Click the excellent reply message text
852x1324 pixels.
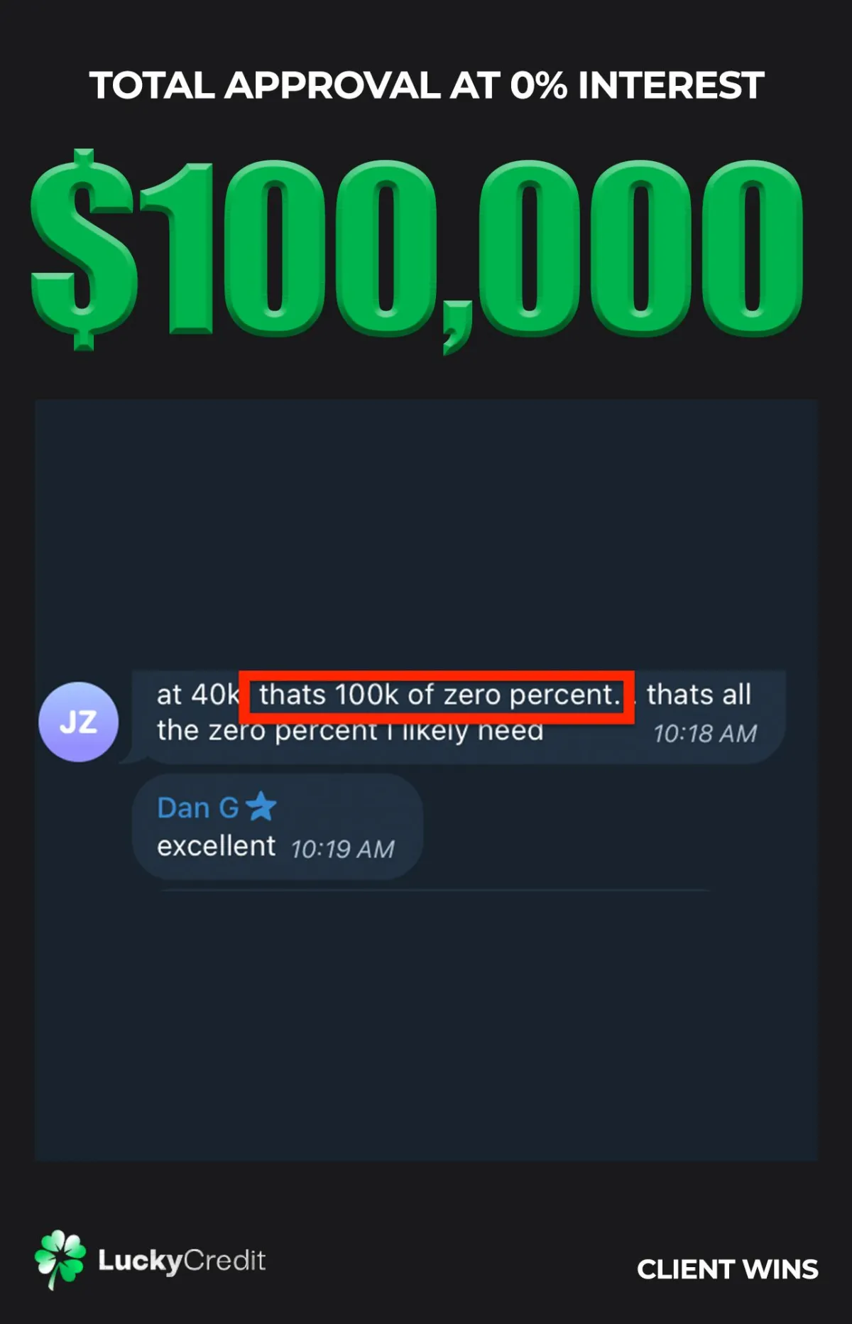coord(216,846)
